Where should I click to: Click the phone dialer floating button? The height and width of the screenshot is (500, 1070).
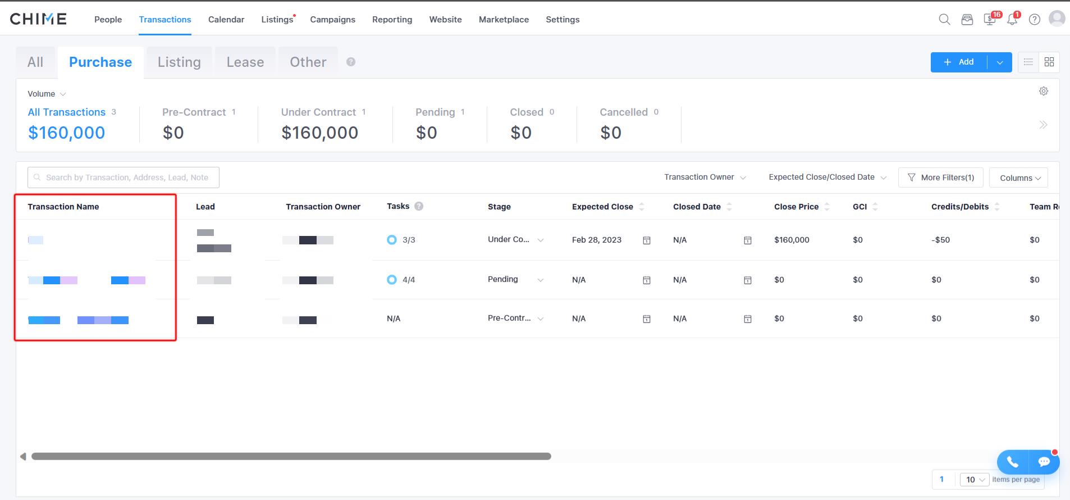pos(1013,462)
